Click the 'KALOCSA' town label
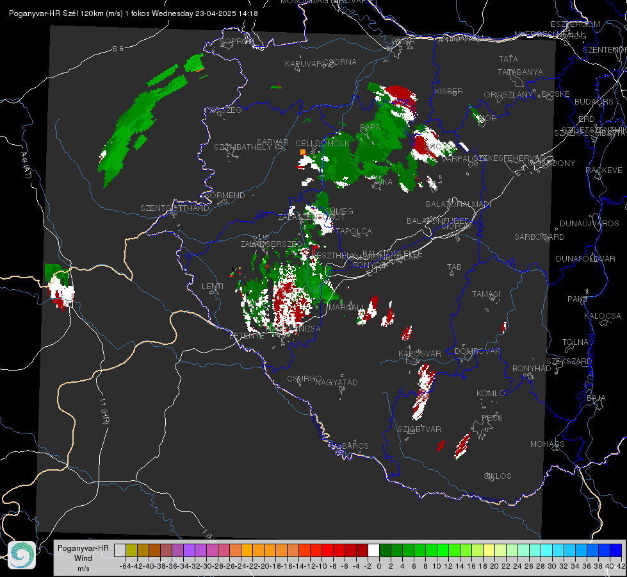Image resolution: width=627 pixels, height=577 pixels. point(602,316)
